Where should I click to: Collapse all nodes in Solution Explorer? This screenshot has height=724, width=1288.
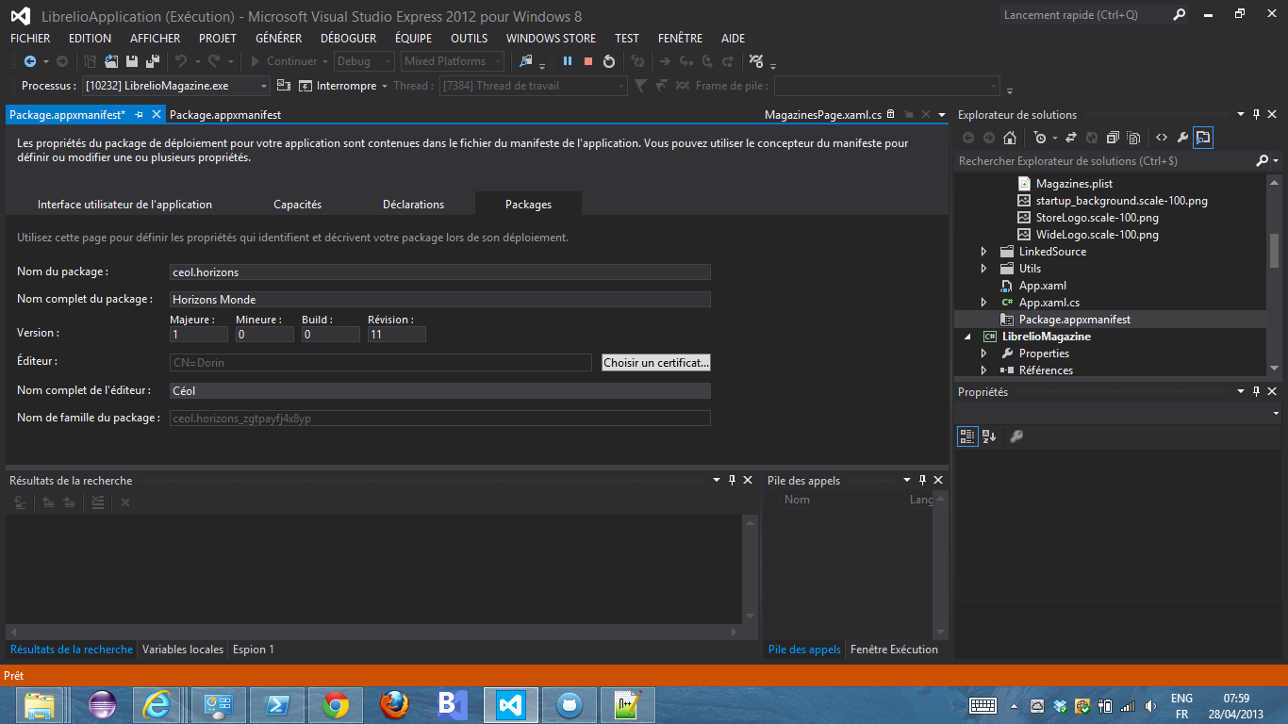point(1113,138)
